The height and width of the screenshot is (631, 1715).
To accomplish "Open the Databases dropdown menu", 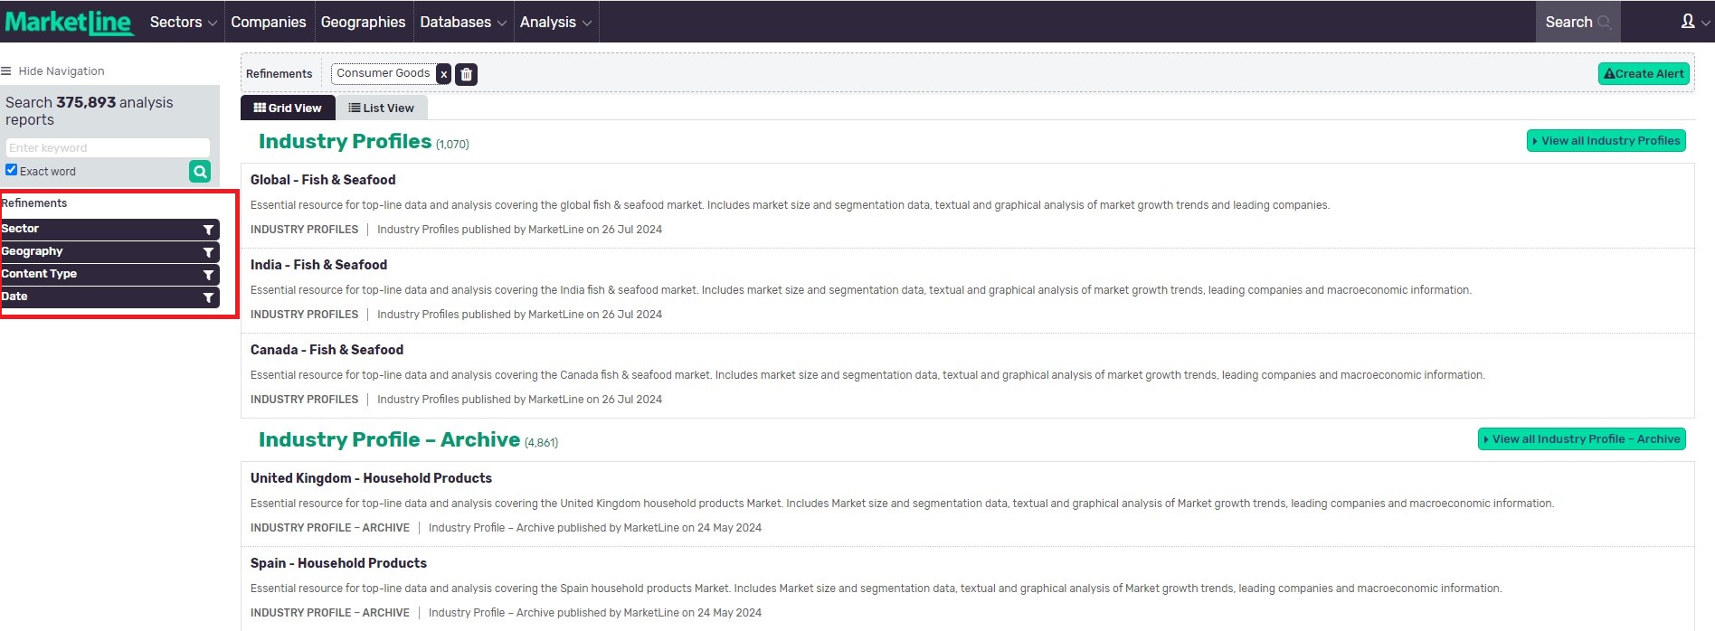I will point(462,22).
